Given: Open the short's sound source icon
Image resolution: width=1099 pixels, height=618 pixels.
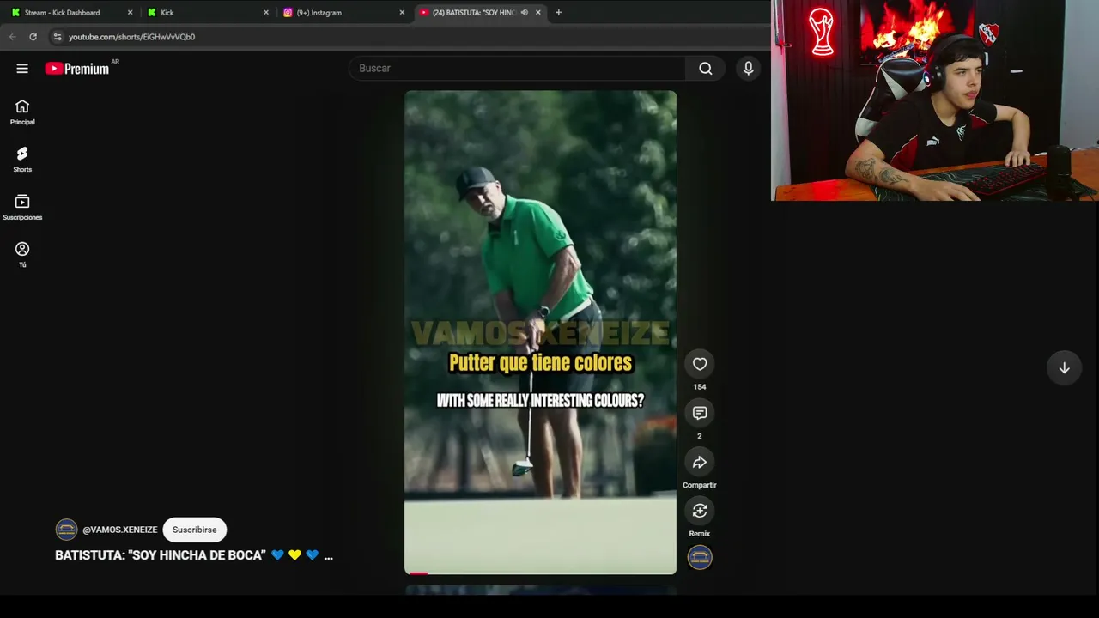Looking at the screenshot, I should [x=700, y=558].
